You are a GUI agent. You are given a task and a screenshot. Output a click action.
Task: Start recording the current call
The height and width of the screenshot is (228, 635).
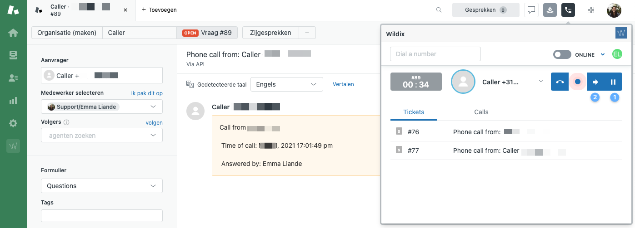tap(578, 82)
